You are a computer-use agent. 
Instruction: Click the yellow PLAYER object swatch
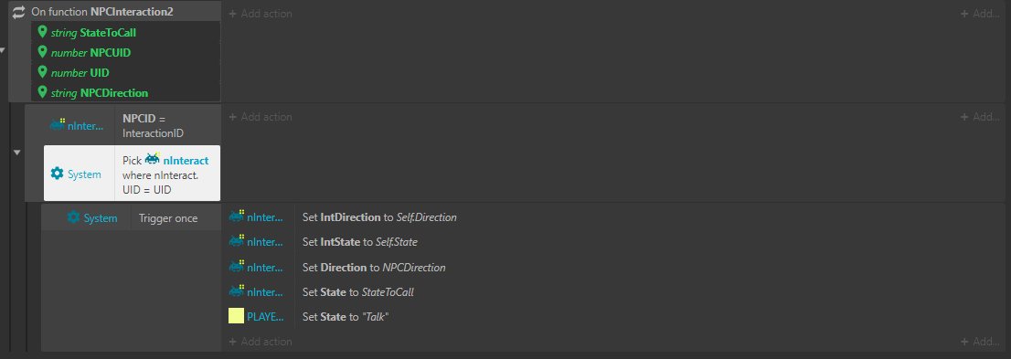[237, 316]
